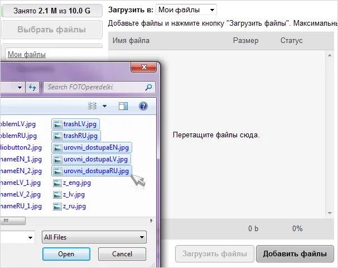Select file urovni_dostupaRU.jpg
This screenshot has height=268, width=338.
coord(91,171)
